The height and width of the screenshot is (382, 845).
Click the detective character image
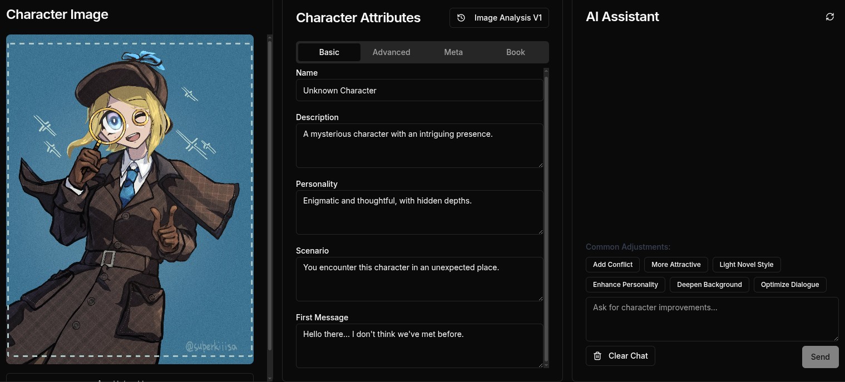tap(130, 199)
